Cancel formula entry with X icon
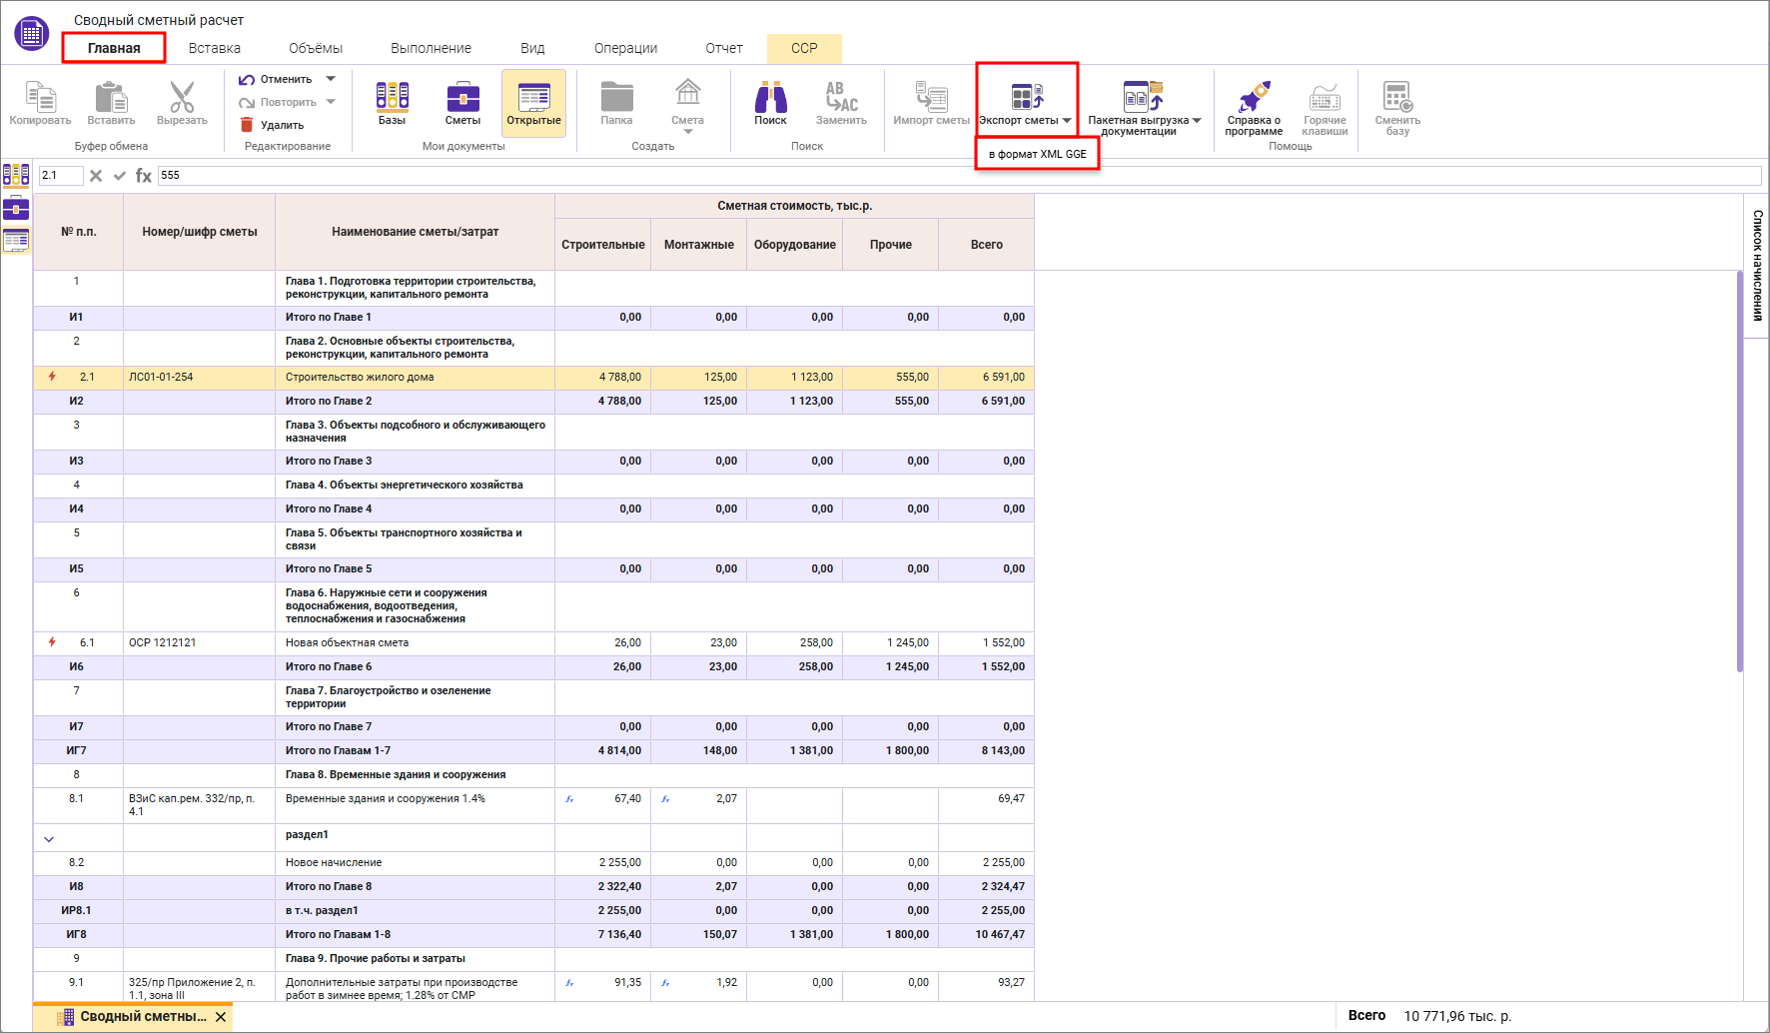1770x1033 pixels. pyautogui.click(x=96, y=176)
